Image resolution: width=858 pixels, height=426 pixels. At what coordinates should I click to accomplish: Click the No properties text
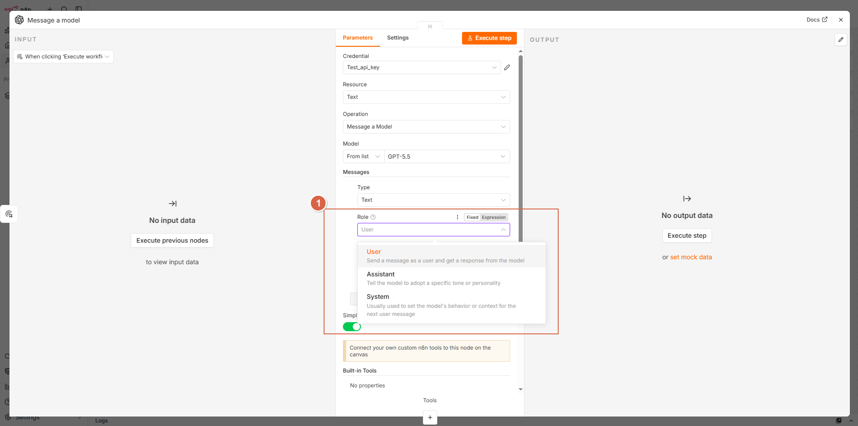pos(367,386)
